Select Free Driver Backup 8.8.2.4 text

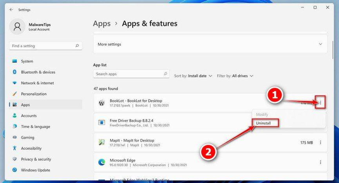tap(131, 120)
